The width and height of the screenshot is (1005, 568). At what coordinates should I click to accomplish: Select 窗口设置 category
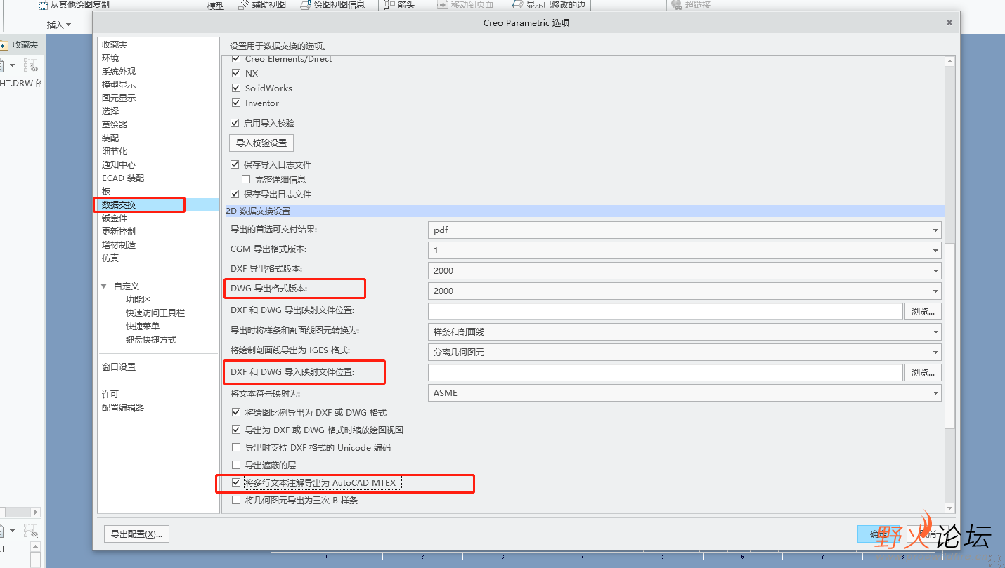[119, 366]
